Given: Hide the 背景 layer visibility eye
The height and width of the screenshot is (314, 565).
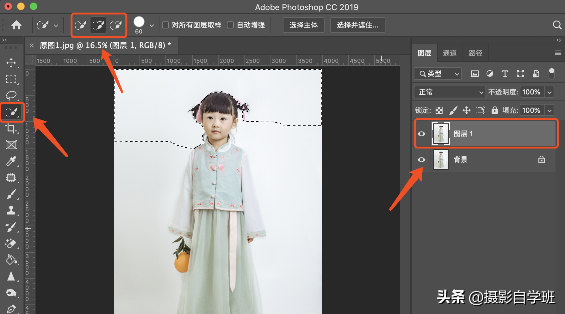Looking at the screenshot, I should (x=421, y=160).
